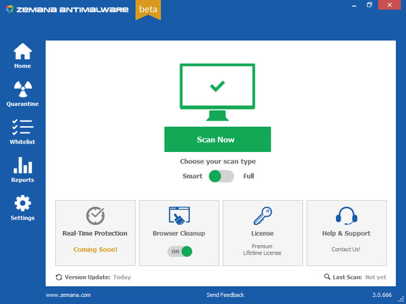Open Quarantine radiation icon
Image resolution: width=406 pixels, height=304 pixels.
click(x=22, y=90)
